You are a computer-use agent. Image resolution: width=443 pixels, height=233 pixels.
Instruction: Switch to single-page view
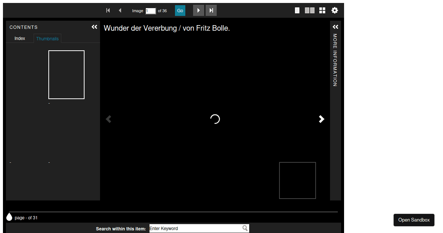click(297, 10)
